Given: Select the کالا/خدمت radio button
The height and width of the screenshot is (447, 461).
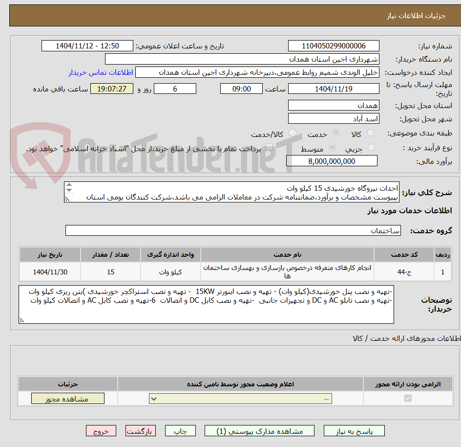Looking at the screenshot, I should pyautogui.click(x=292, y=133).
